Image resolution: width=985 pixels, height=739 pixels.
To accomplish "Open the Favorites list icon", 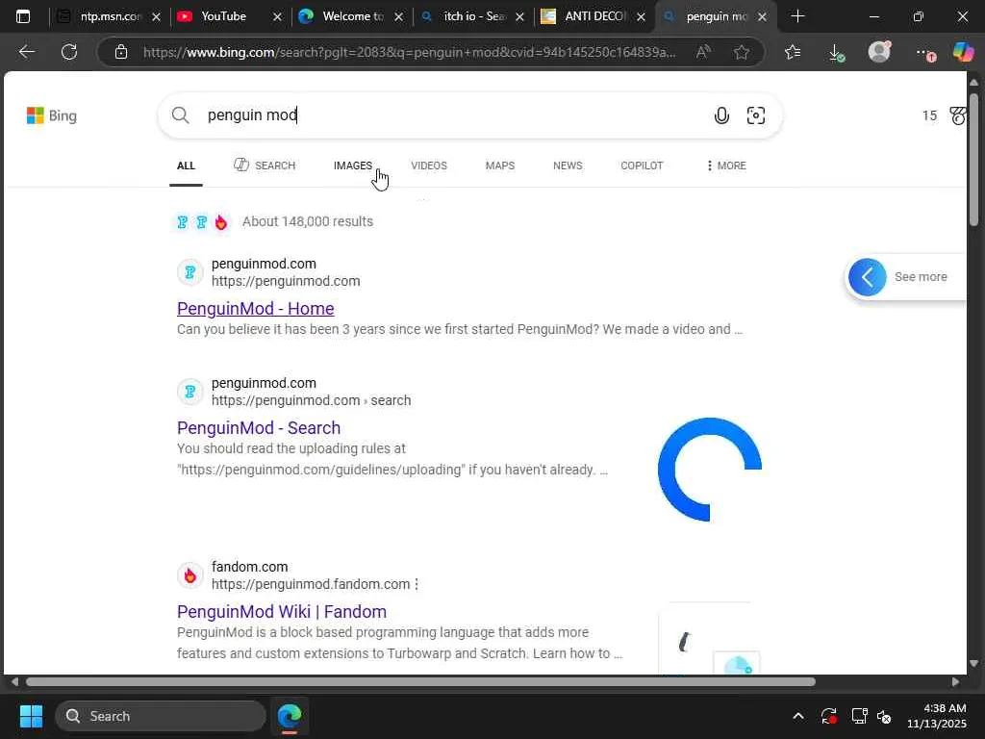I will coord(793,52).
